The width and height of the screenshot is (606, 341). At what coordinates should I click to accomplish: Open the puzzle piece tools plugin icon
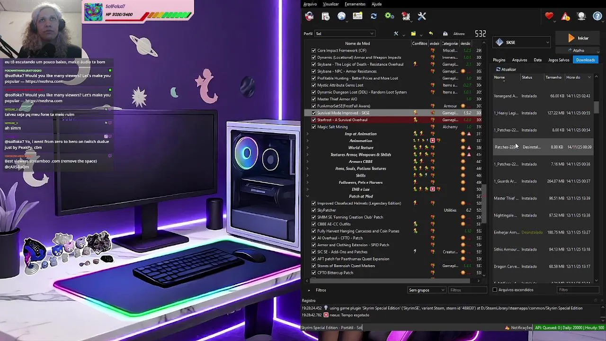coord(406,16)
